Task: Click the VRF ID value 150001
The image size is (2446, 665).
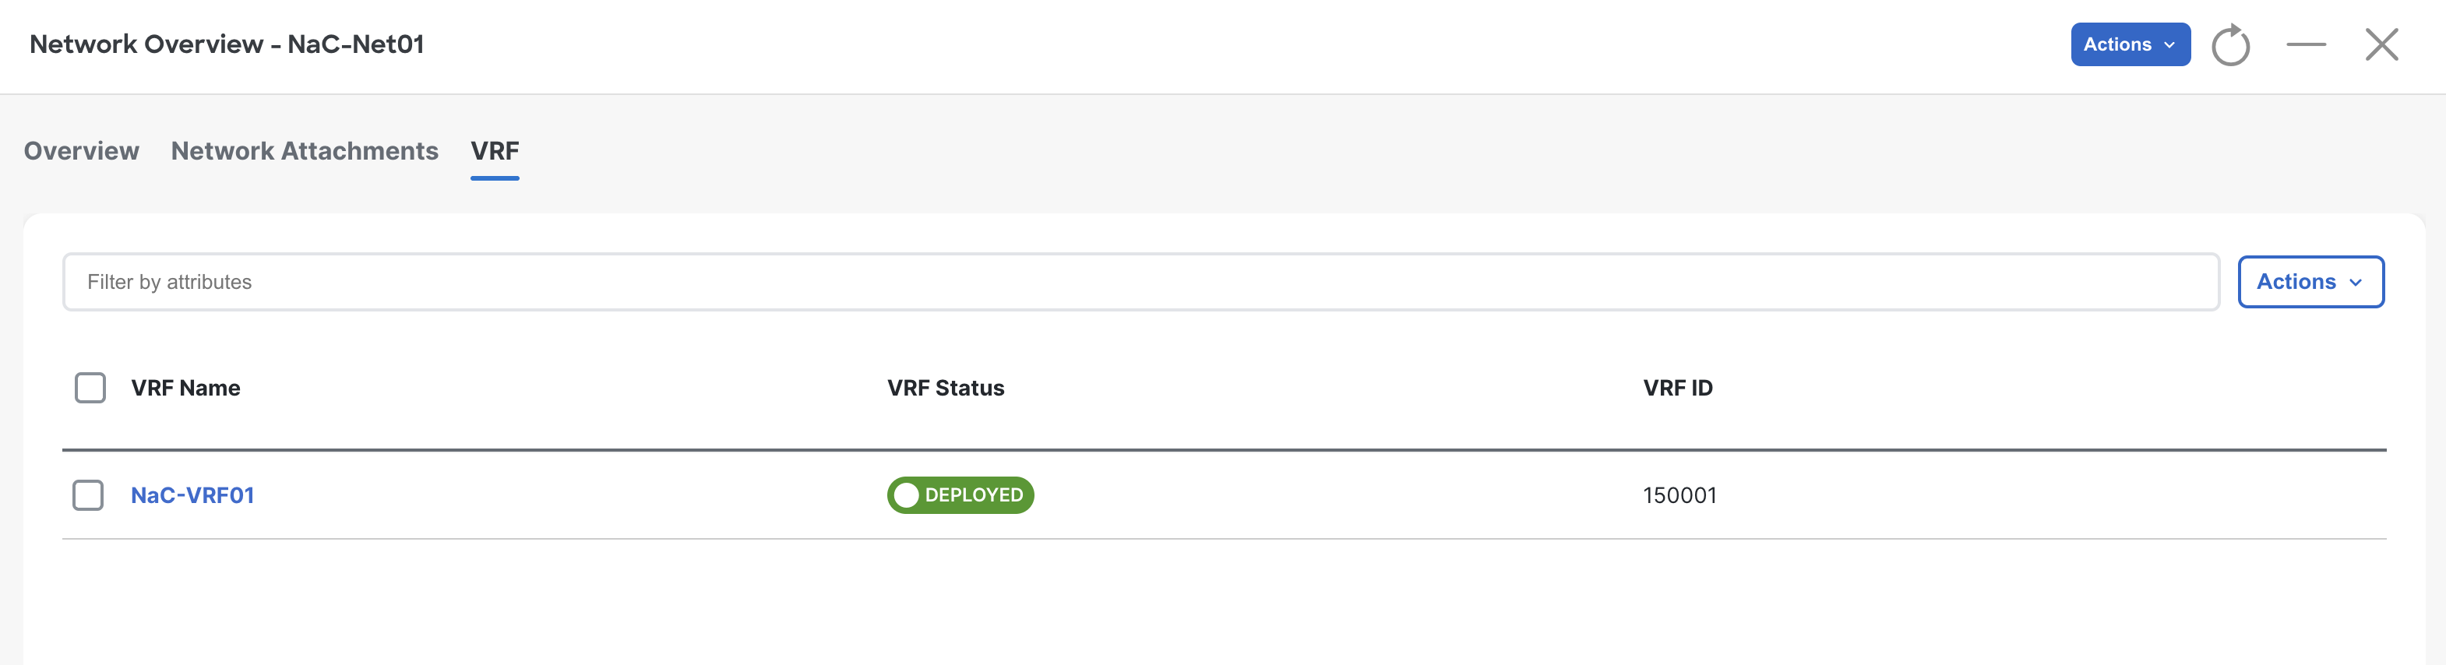Action: tap(1679, 495)
